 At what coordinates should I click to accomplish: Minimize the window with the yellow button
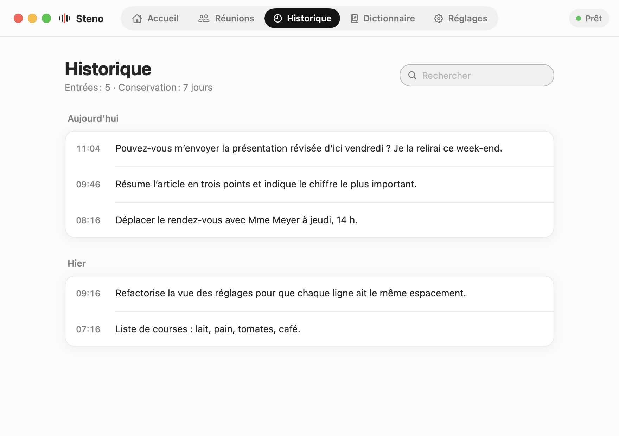[32, 18]
